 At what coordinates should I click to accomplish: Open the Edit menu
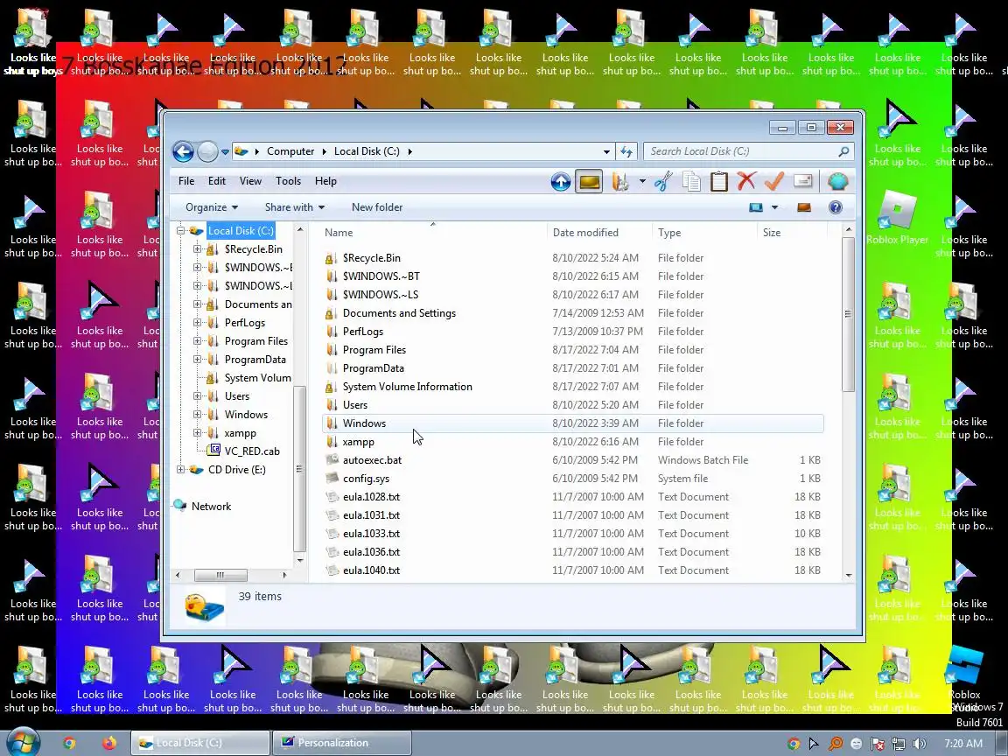tap(217, 181)
